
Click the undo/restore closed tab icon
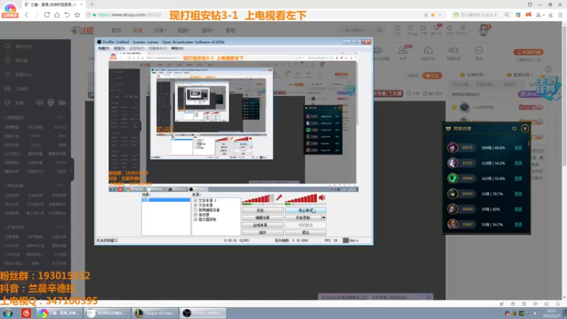click(67, 15)
